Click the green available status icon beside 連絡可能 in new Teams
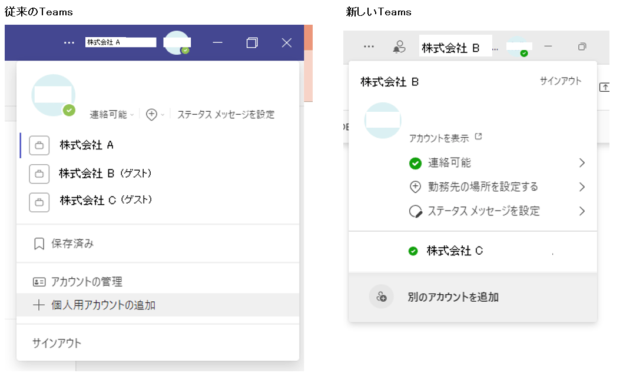The height and width of the screenshot is (373, 623). pyautogui.click(x=415, y=163)
